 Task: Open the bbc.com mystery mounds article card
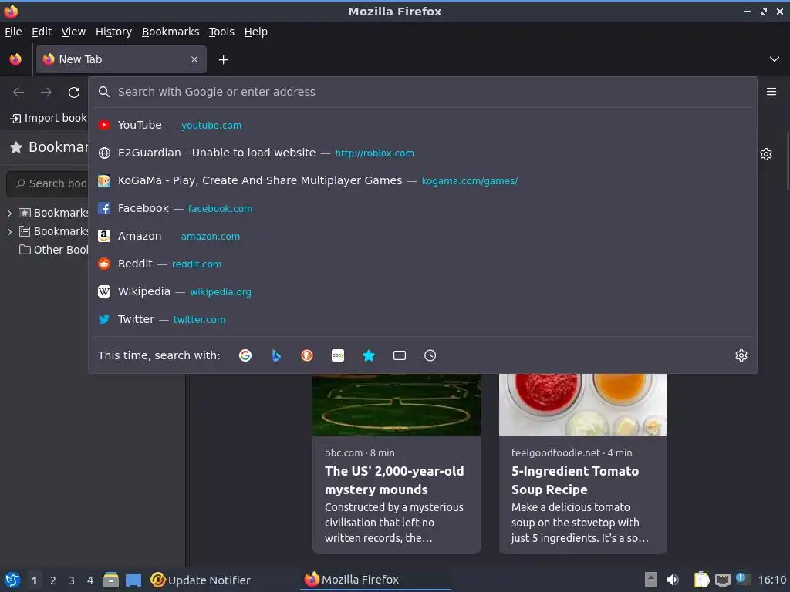[x=397, y=463]
